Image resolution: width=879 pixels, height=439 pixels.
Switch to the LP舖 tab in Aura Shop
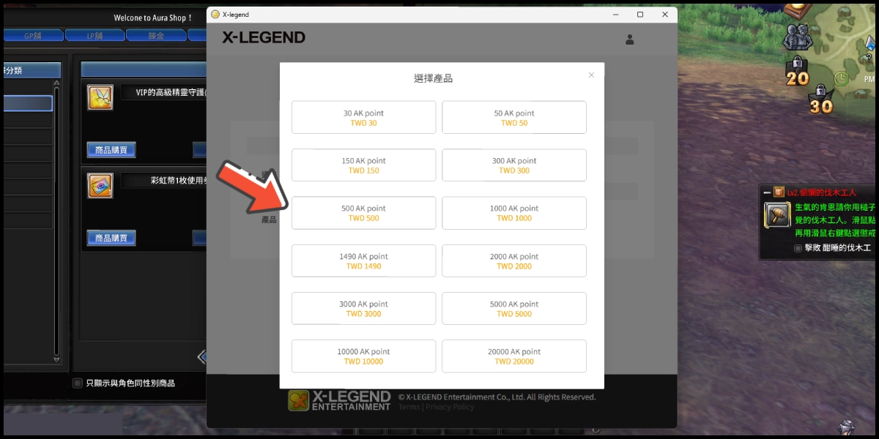[x=94, y=35]
